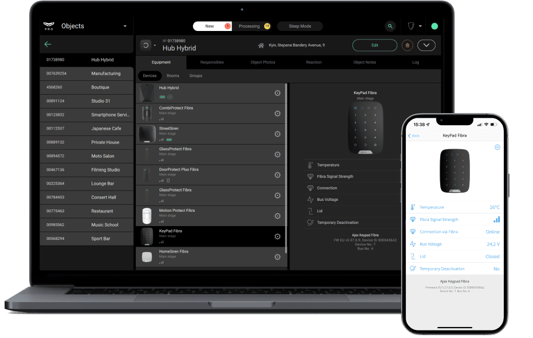The image size is (533, 338).
Task: Open the Responsibles tab
Action: pos(212,63)
